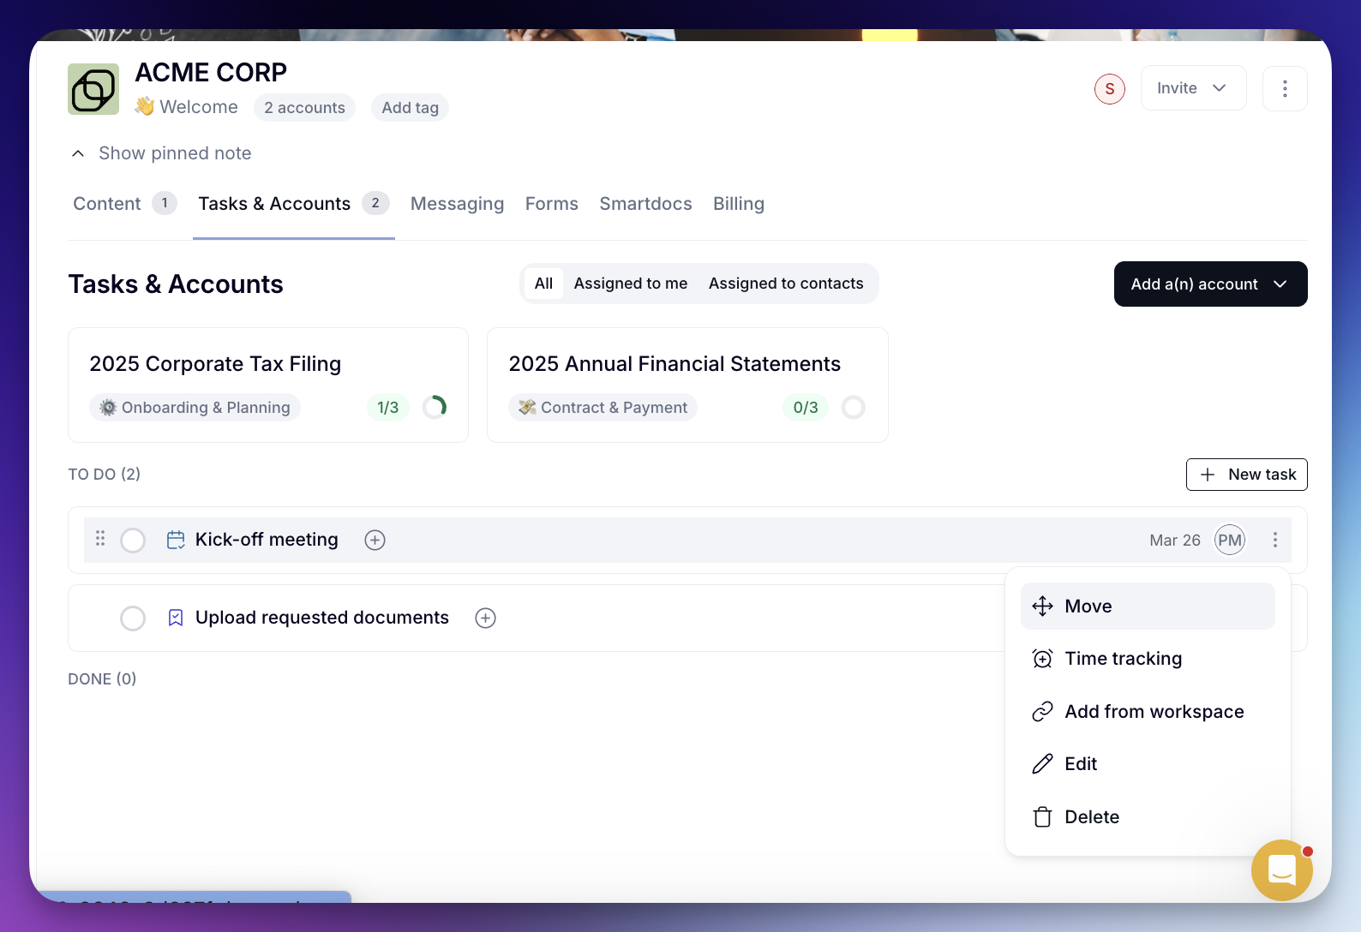Click the Add tag button
1361x932 pixels.
click(410, 108)
